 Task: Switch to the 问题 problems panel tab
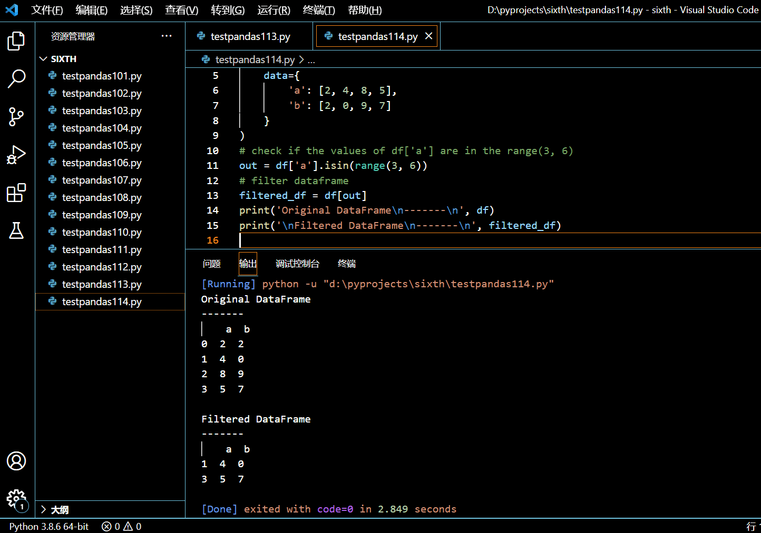tap(212, 264)
